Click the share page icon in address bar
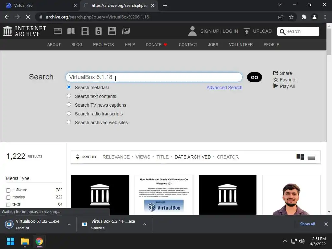The image size is (332, 249). 281,17
